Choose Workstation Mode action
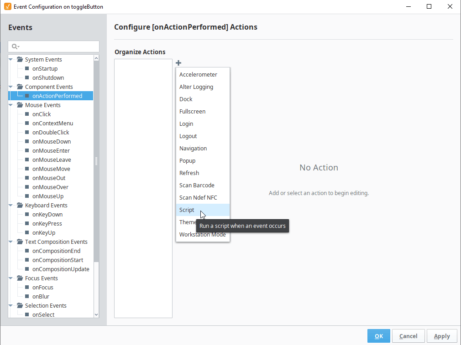The image size is (461, 345). [203, 235]
